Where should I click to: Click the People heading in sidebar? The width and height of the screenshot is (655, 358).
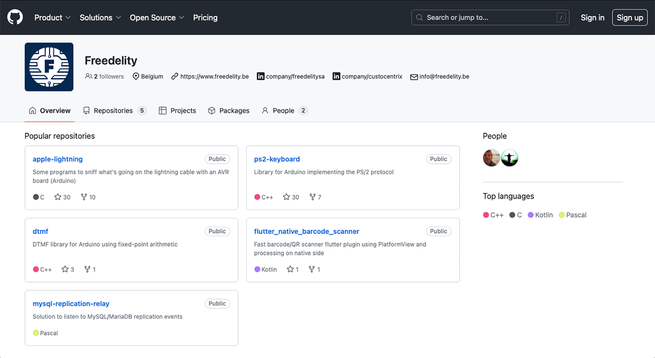coord(495,136)
